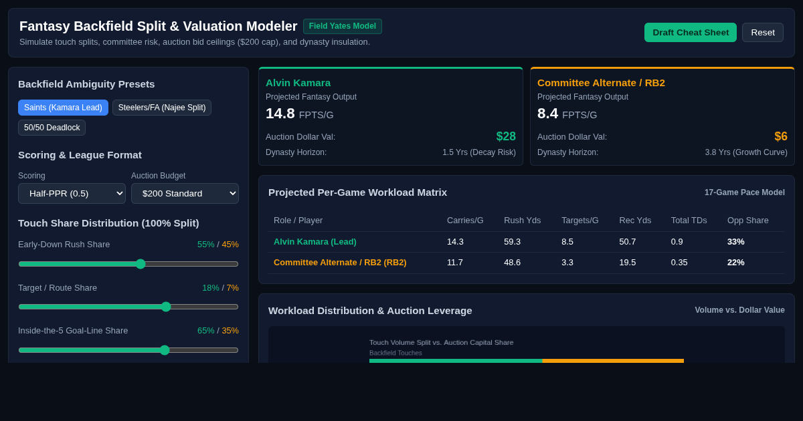803x421 pixels.
Task: Click the Rush Yds column header
Action: coord(522,221)
